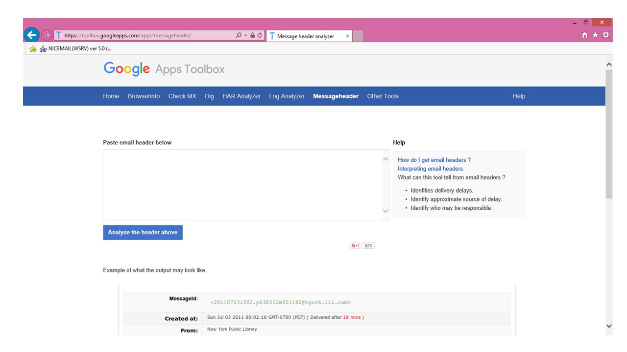Click the security lock icon in address bar
Image resolution: width=627 pixels, height=352 pixels.
253,35
